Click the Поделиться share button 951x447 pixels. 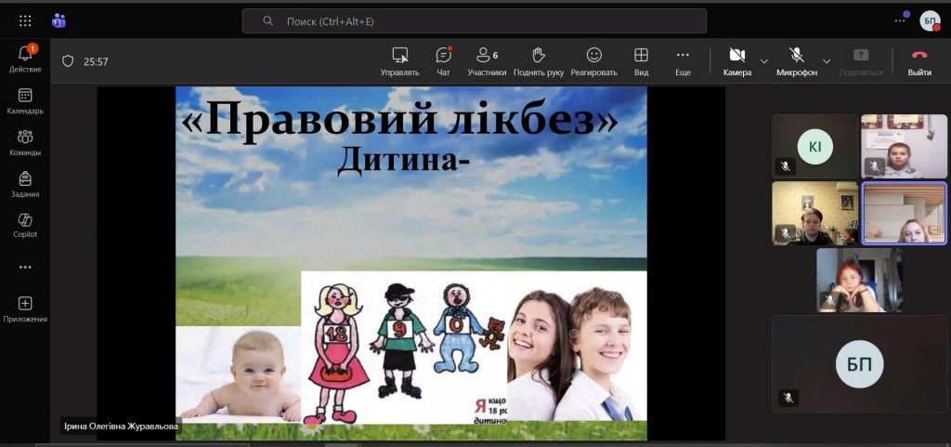pos(861,62)
